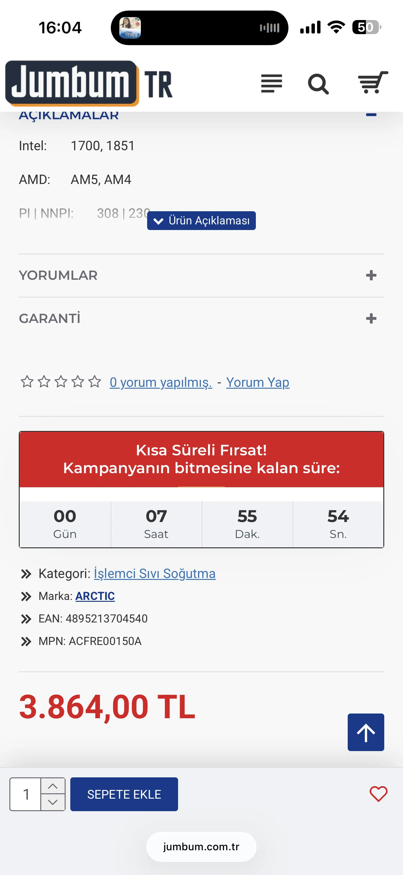The height and width of the screenshot is (875, 403).
Task: Add product to favorites with heart icon
Action: coord(378,794)
